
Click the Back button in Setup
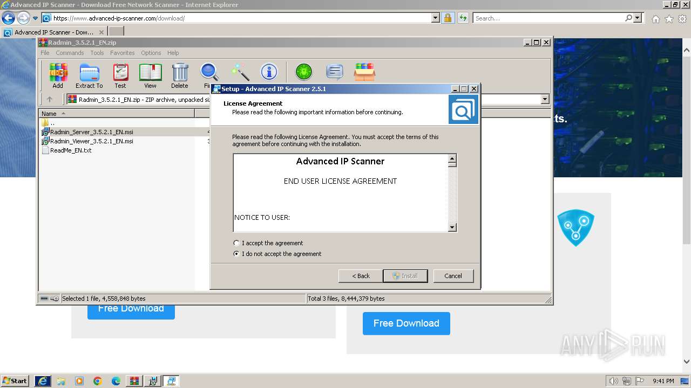[361, 276]
